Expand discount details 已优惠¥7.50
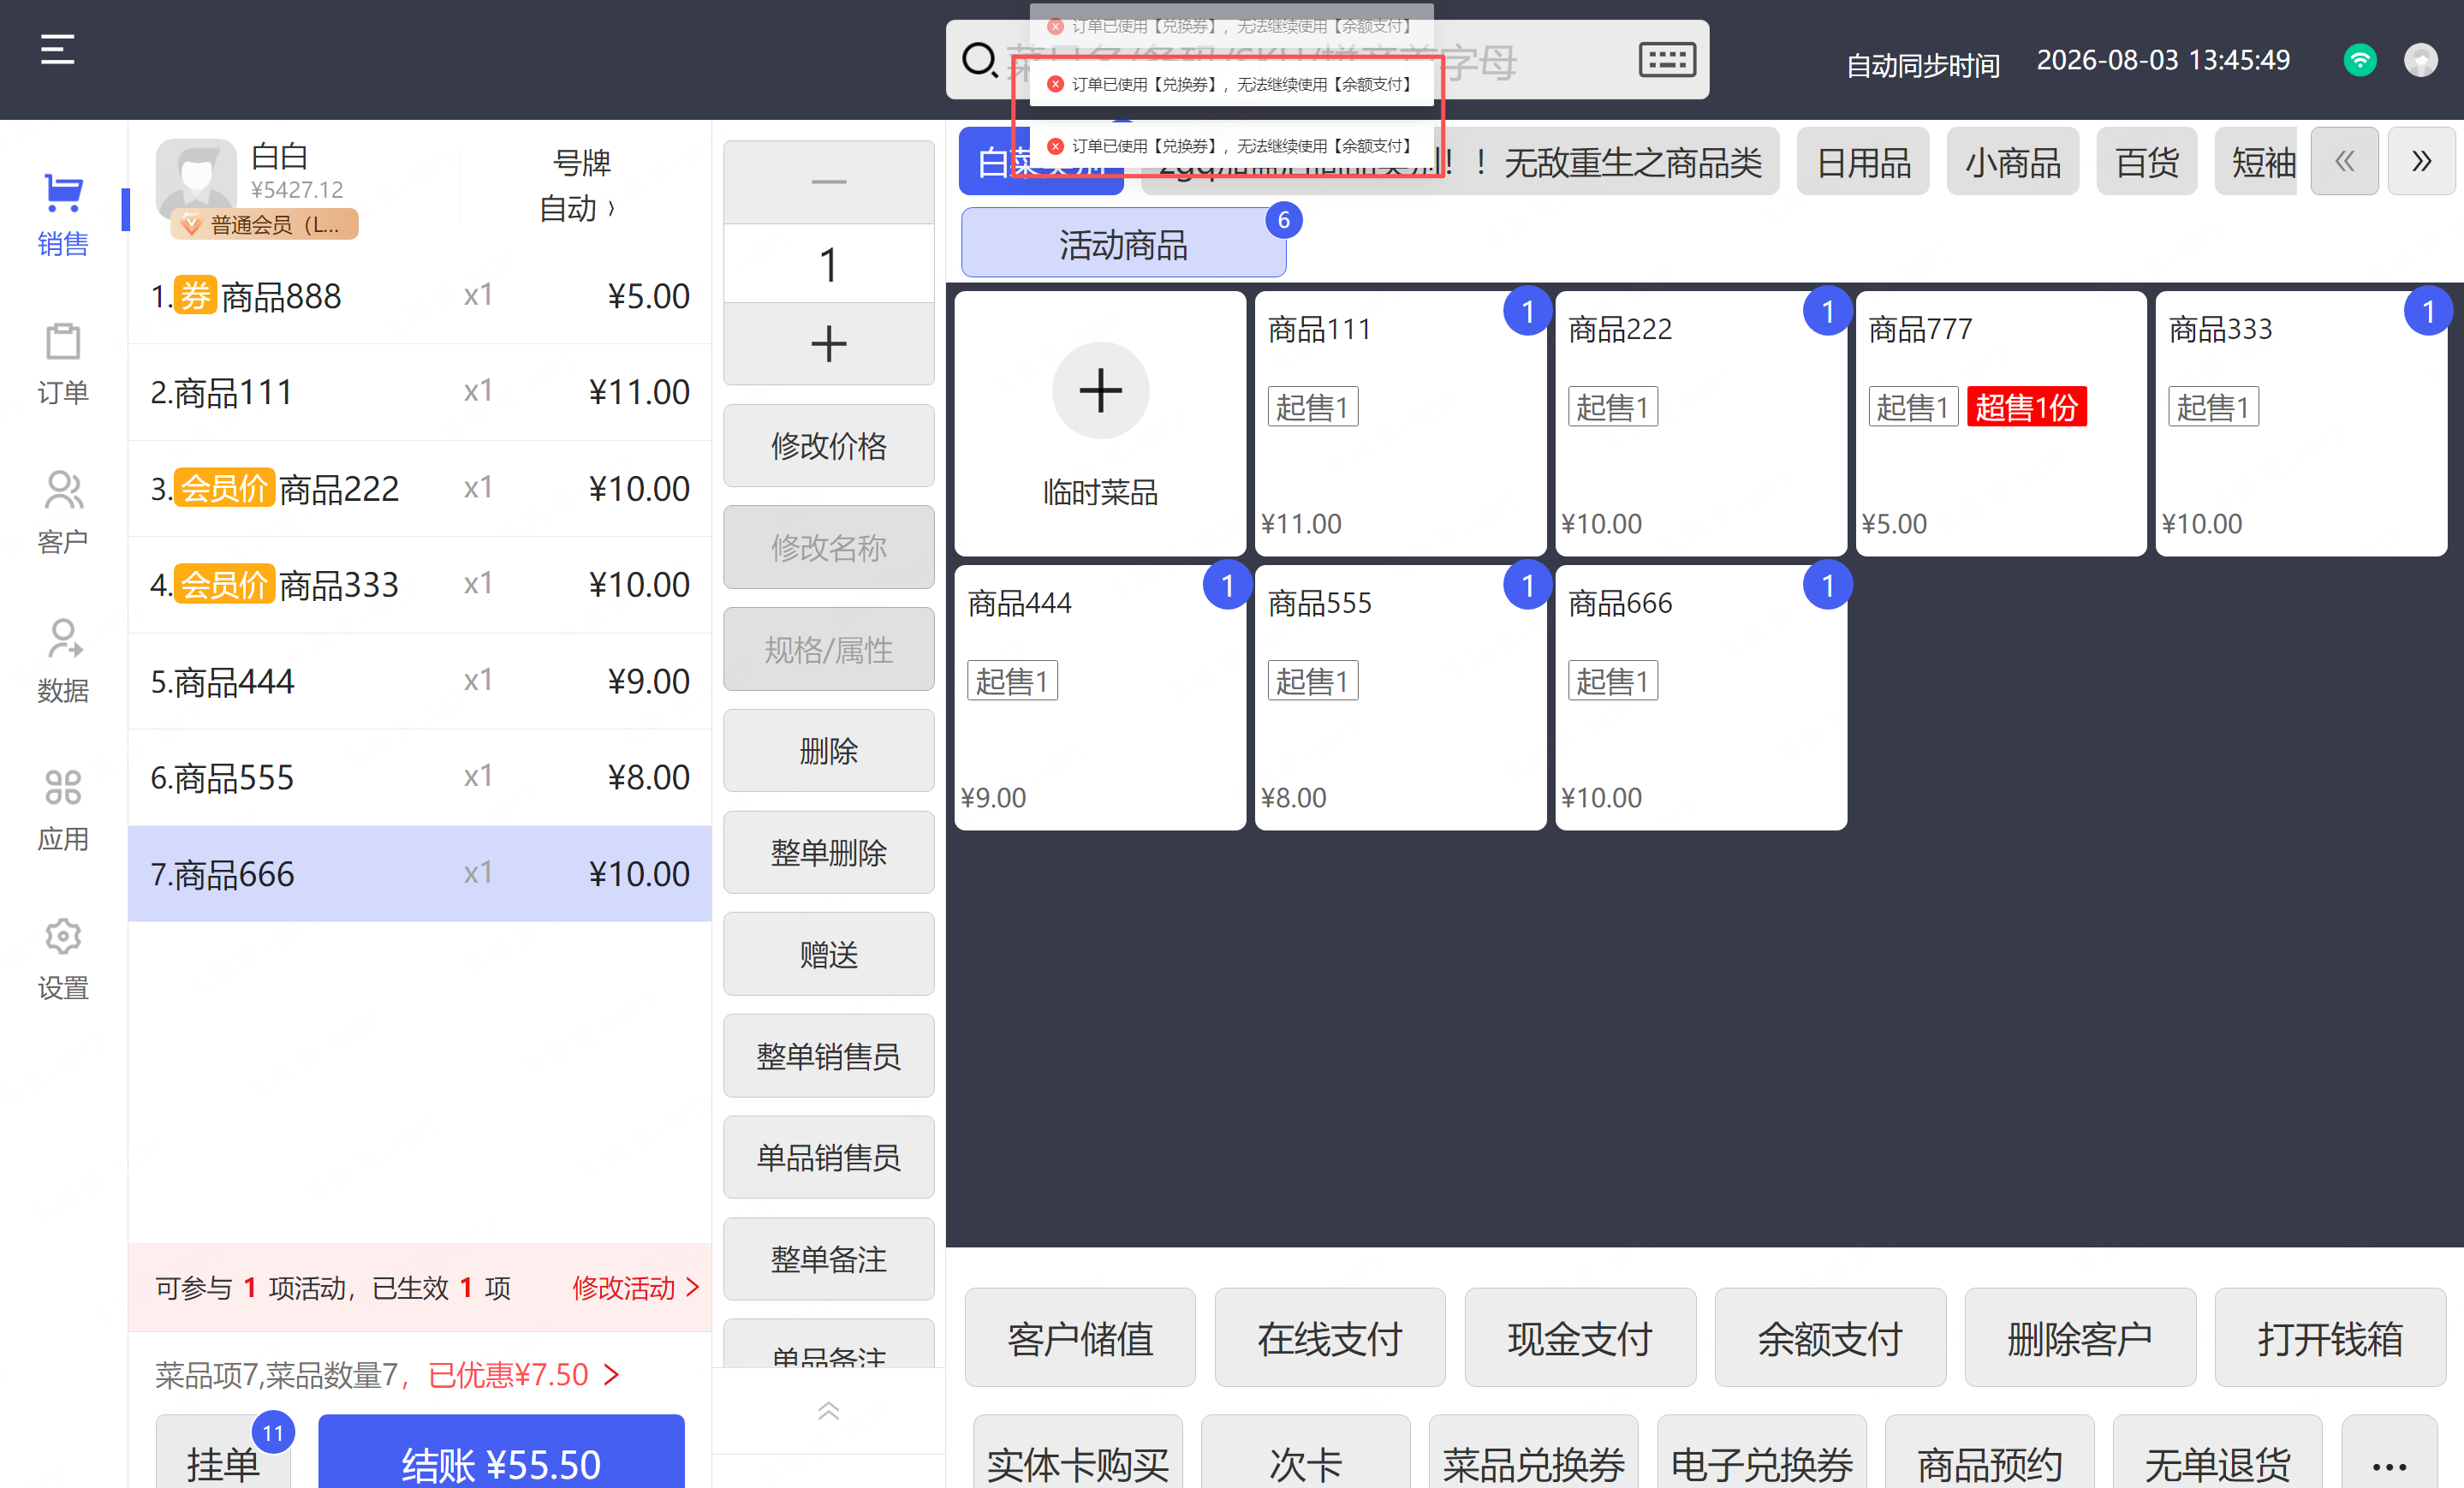The image size is (2464, 1488). pos(524,1375)
